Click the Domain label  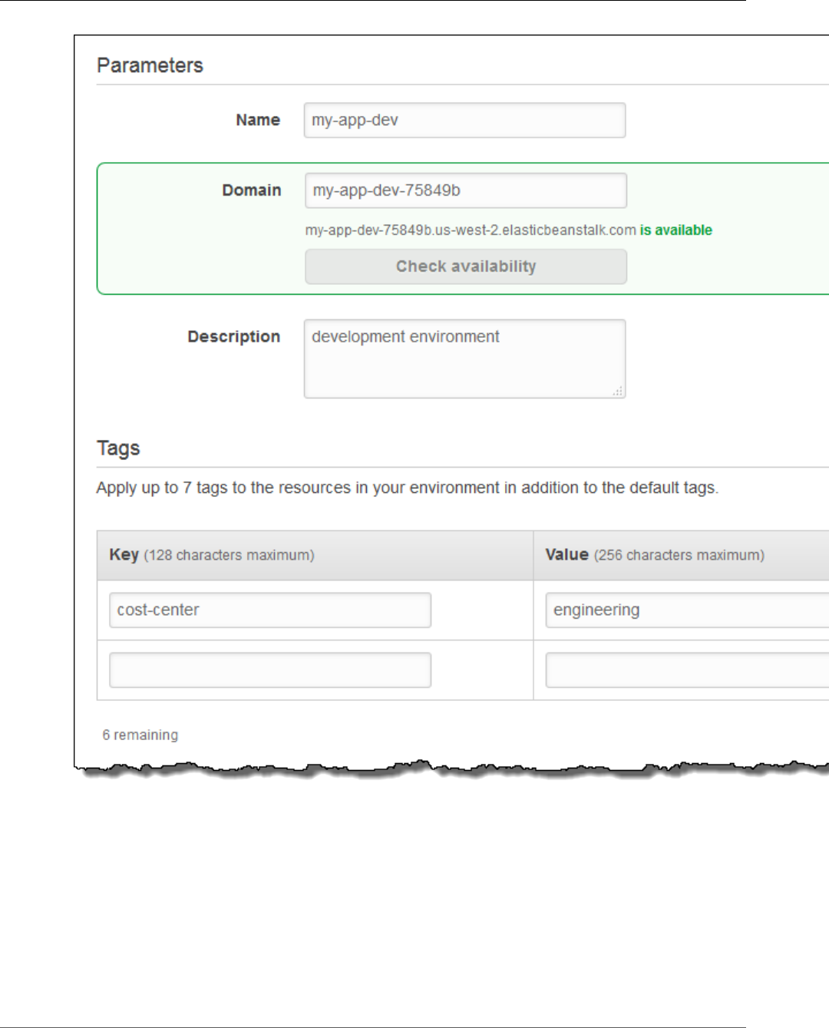[252, 190]
